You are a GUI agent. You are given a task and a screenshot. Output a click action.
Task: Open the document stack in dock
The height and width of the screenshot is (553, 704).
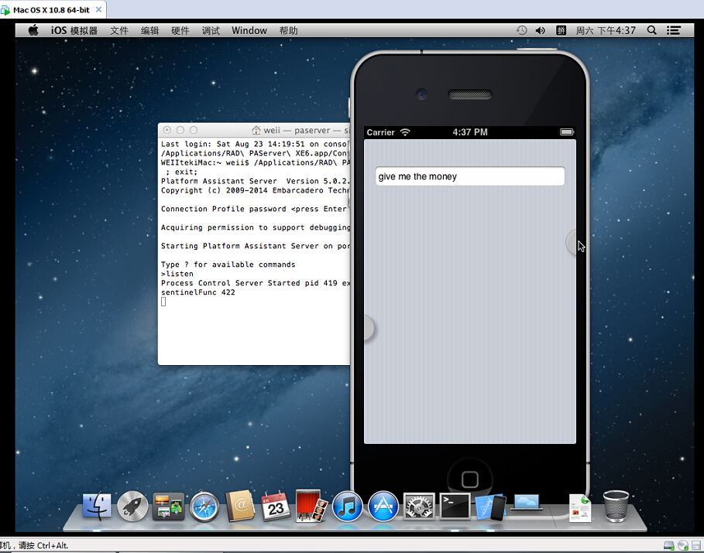(x=579, y=507)
